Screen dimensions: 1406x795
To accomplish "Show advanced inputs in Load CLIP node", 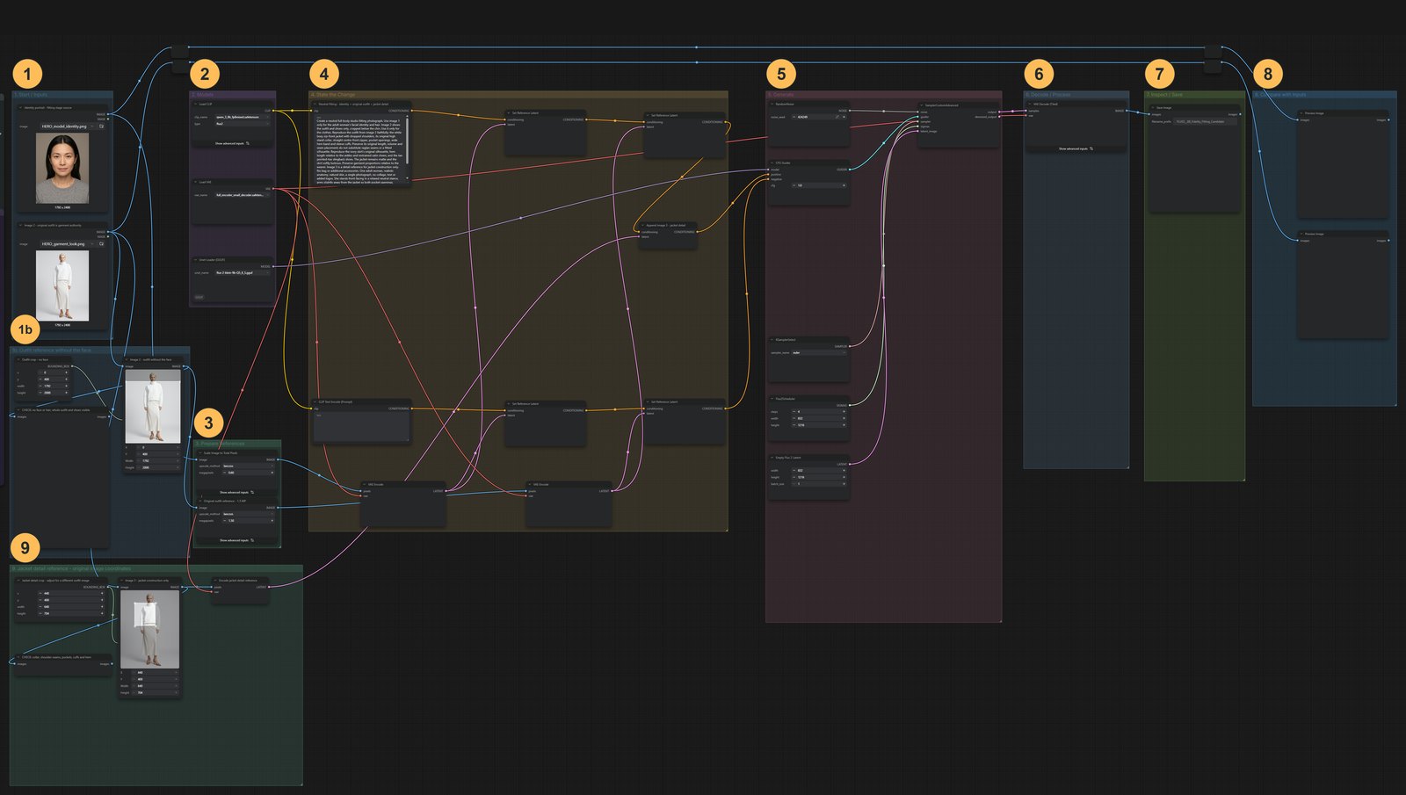I will [232, 143].
